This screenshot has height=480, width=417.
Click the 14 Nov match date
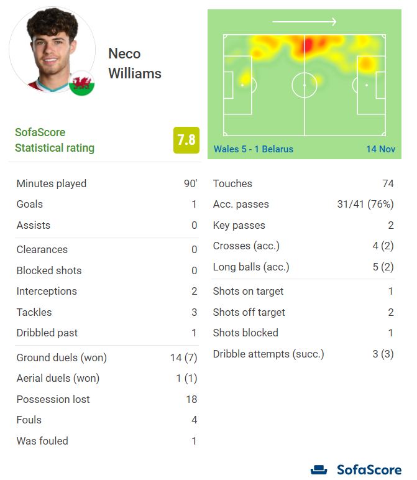[380, 149]
